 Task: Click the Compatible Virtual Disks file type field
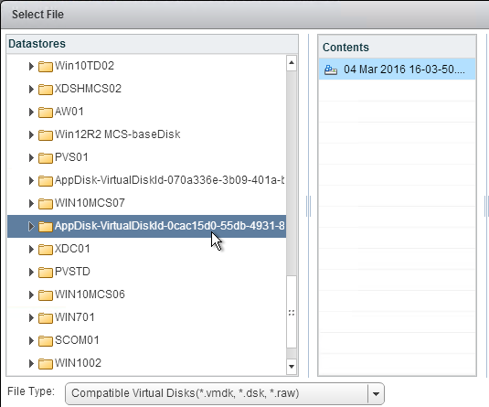(x=217, y=393)
